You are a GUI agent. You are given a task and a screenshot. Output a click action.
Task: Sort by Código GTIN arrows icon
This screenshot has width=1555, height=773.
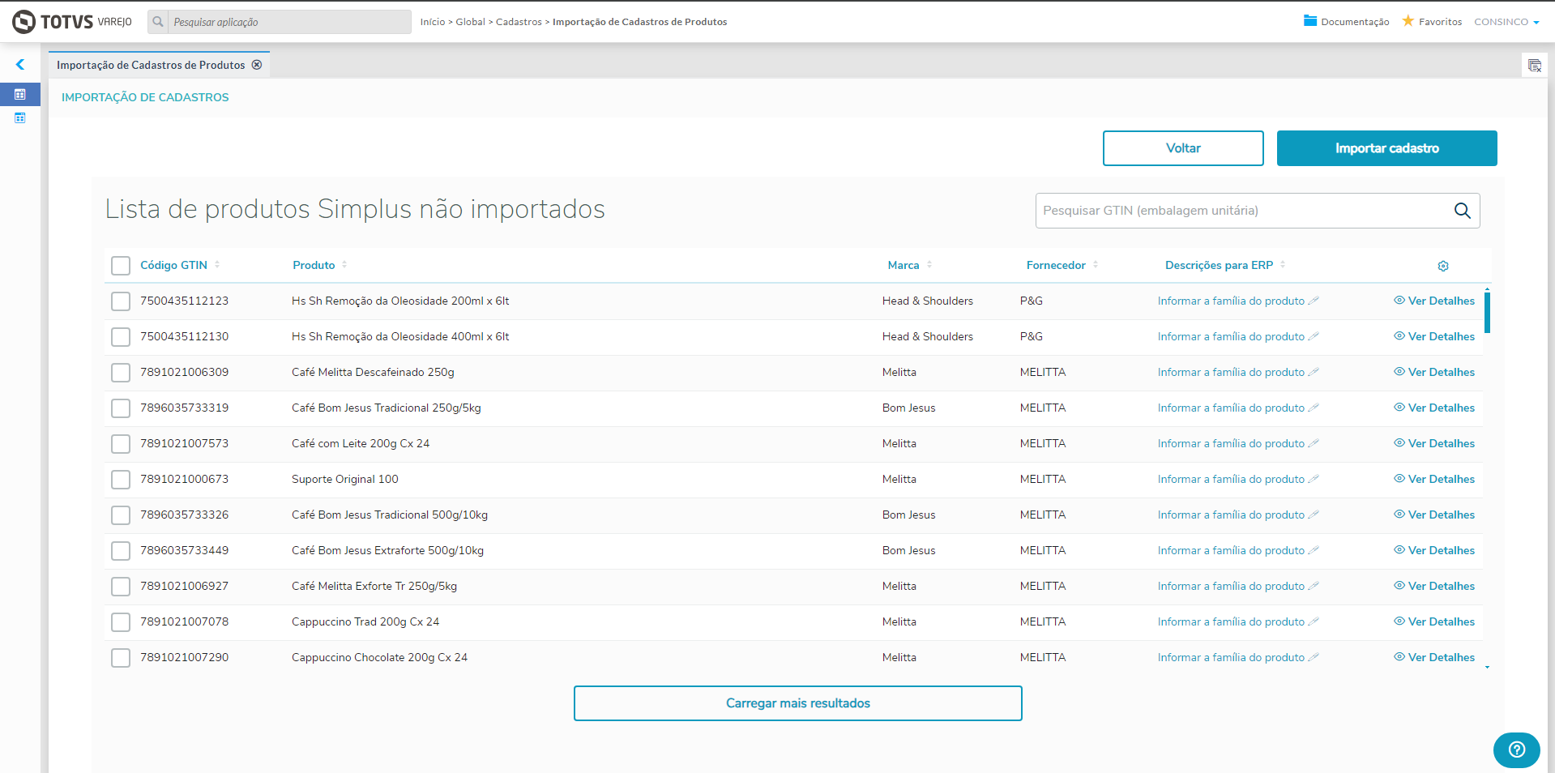(x=217, y=265)
